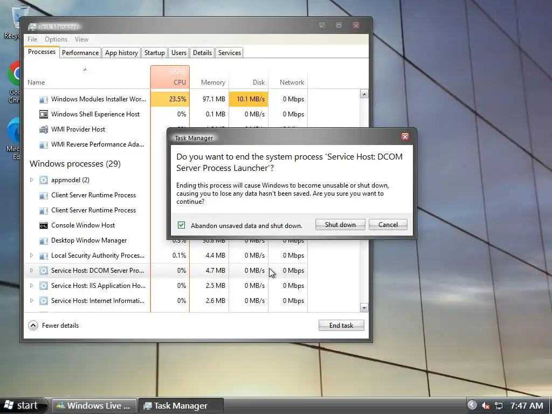Image resolution: width=552 pixels, height=414 pixels.
Task: Click the 23.5% CPU usage cell
Action: (170, 99)
